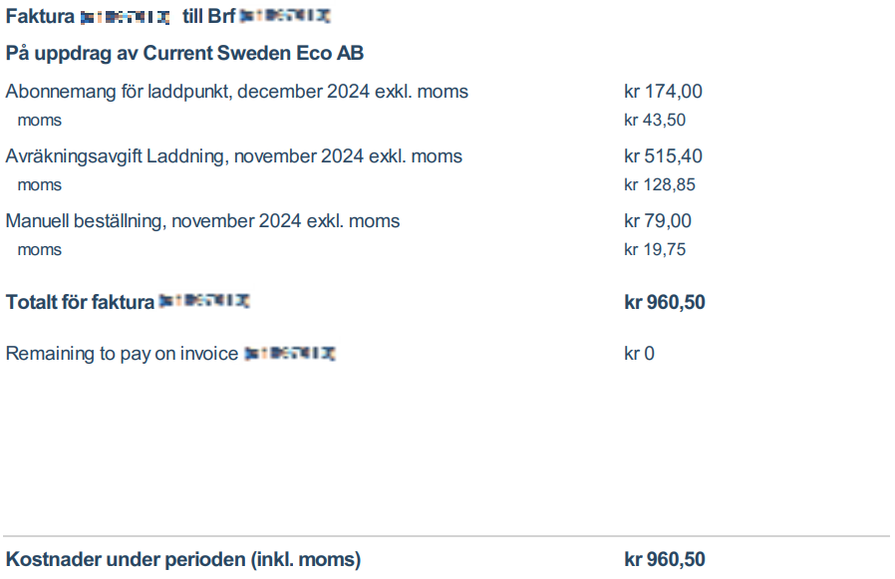This screenshot has height=579, width=895.
Task: Select the kr 174,00 amount
Action: pyautogui.click(x=663, y=92)
